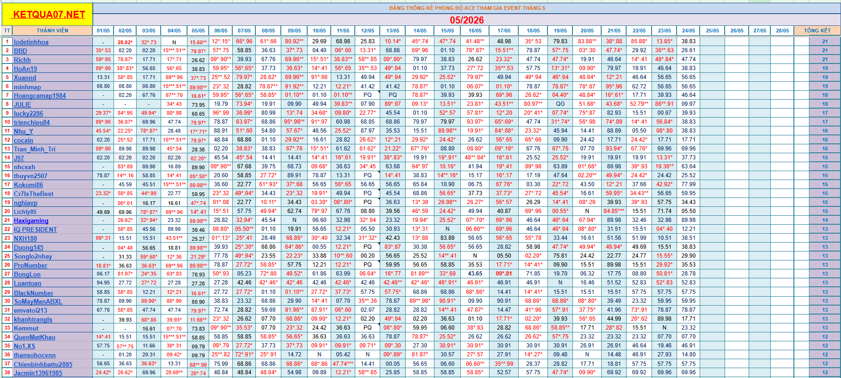Open the Luantoan member link
Screen dimensions: 841x378
[x=27, y=283]
